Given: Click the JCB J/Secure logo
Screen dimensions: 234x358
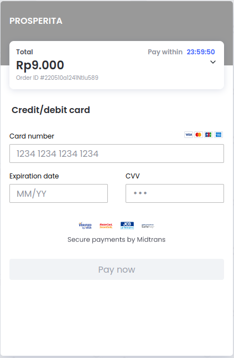Looking at the screenshot, I should tap(127, 226).
